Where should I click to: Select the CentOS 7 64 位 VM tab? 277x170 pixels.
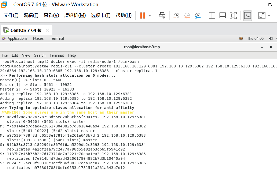(x=26, y=30)
